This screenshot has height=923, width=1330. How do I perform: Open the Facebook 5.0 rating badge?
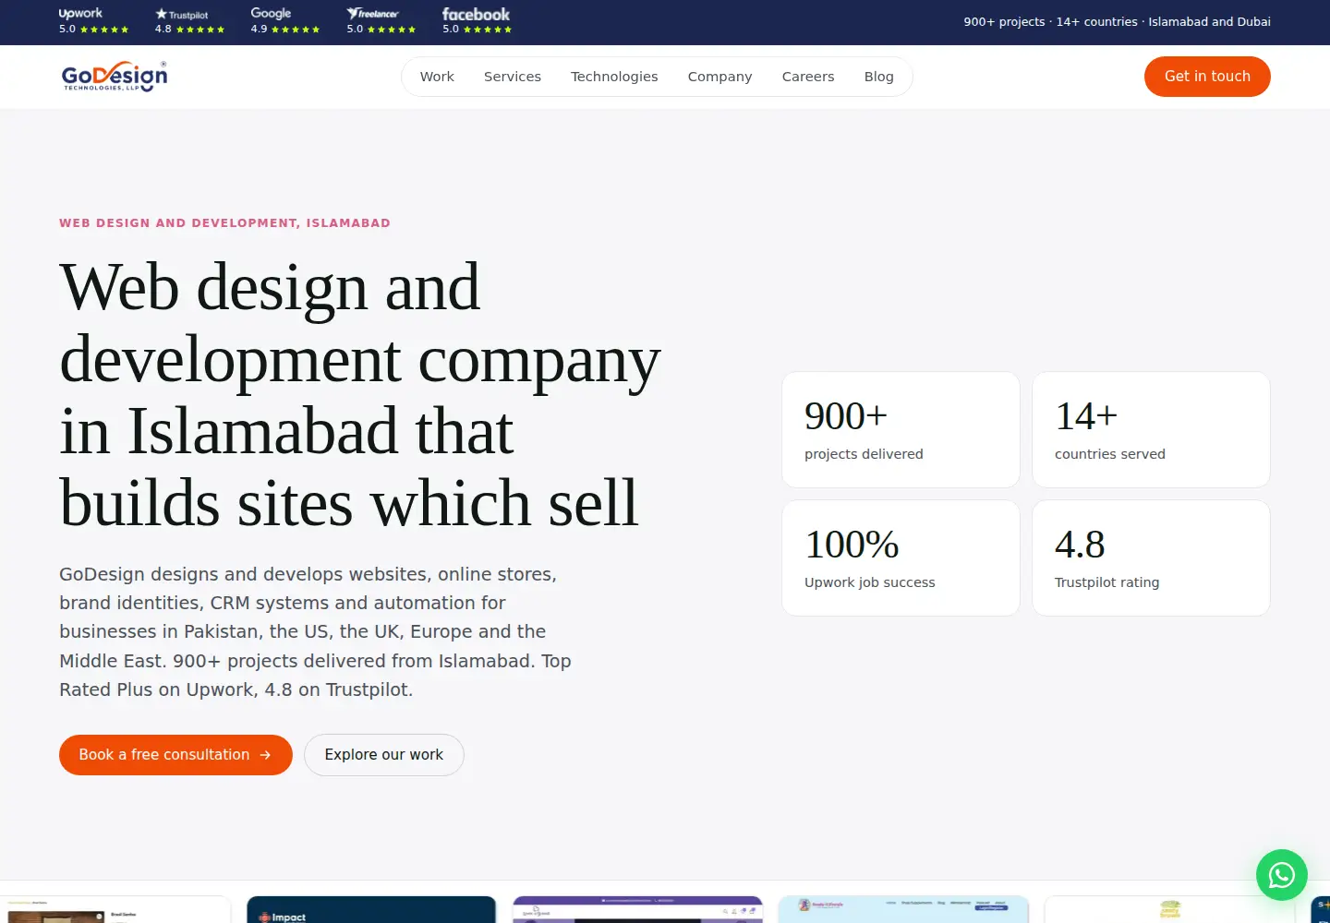click(x=477, y=21)
